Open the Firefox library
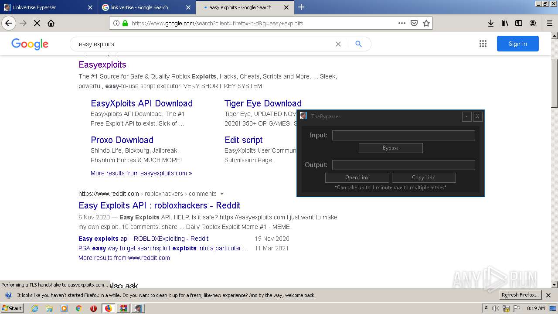The height and width of the screenshot is (314, 558). [x=505, y=23]
